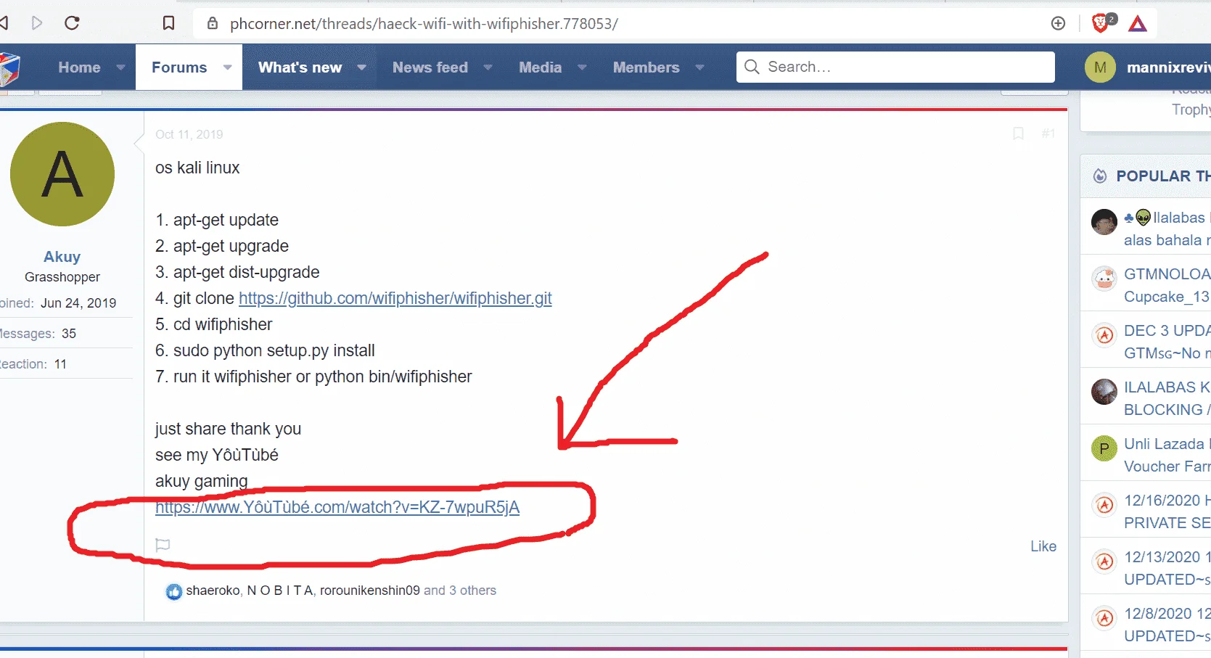Open the ILALABAS BLOCKING thread
1211x658 pixels.
coord(1167,398)
